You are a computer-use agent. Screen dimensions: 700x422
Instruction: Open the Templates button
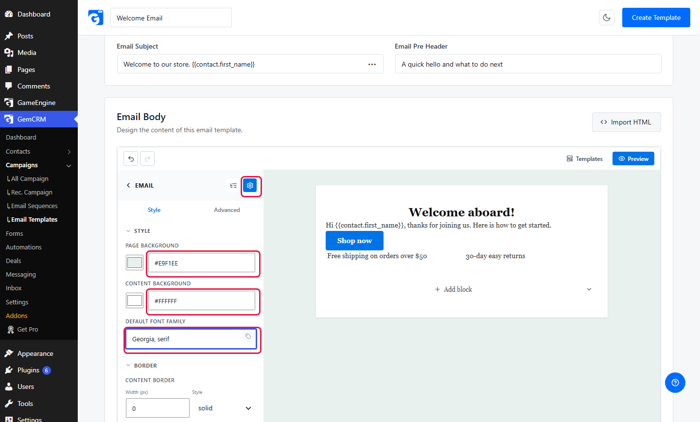(584, 159)
